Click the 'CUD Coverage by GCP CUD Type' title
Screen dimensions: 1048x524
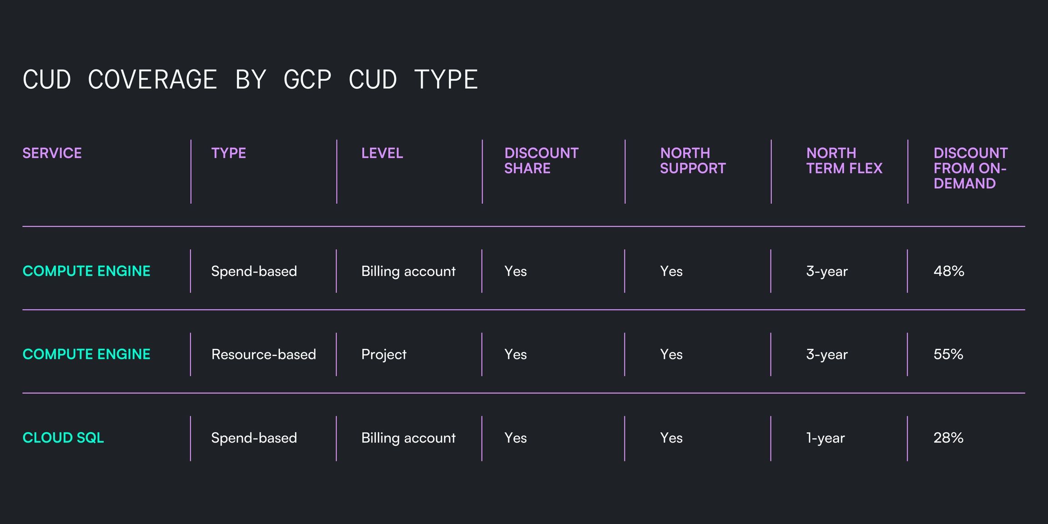(x=250, y=80)
